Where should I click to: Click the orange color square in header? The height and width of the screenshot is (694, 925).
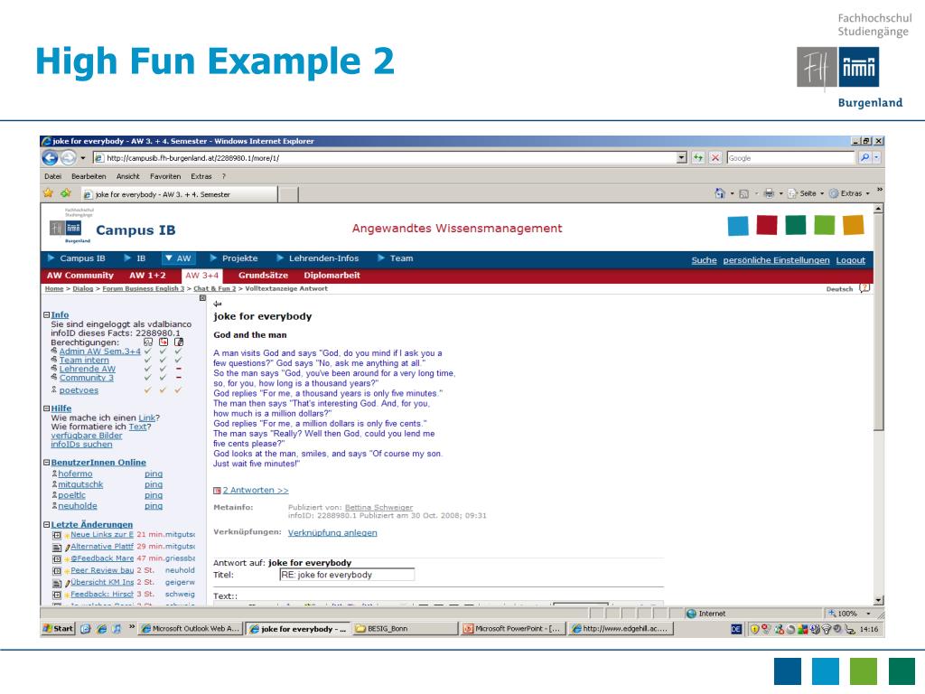point(853,225)
